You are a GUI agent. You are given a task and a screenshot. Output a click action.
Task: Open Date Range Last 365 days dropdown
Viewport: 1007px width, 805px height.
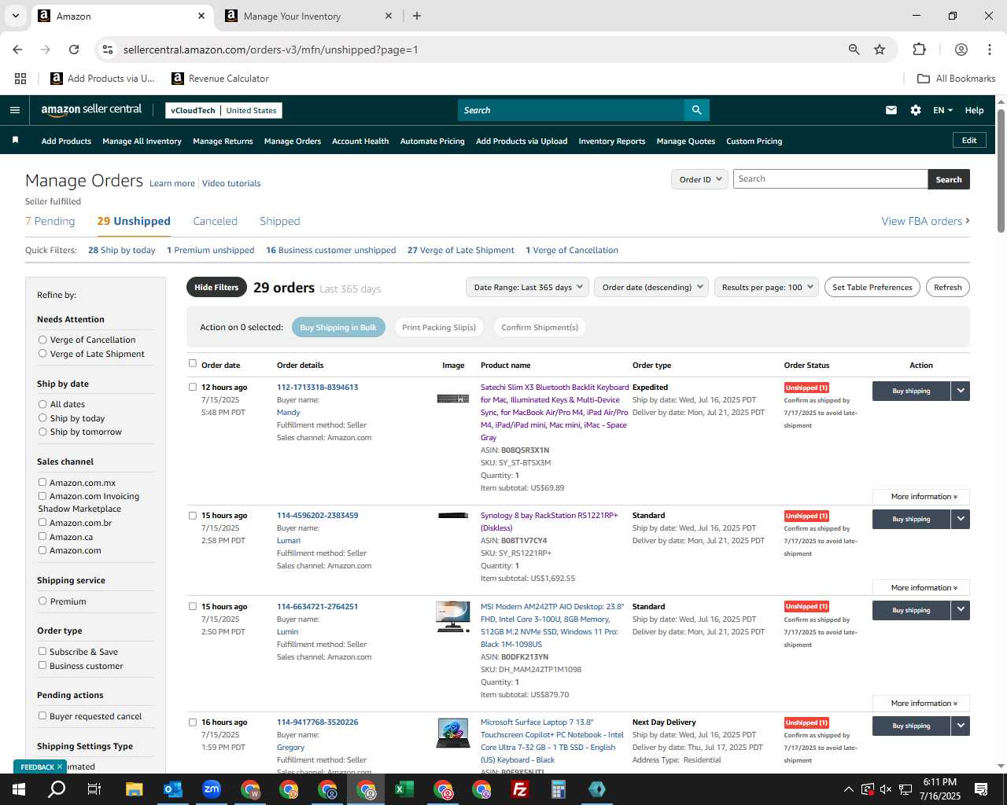(527, 287)
